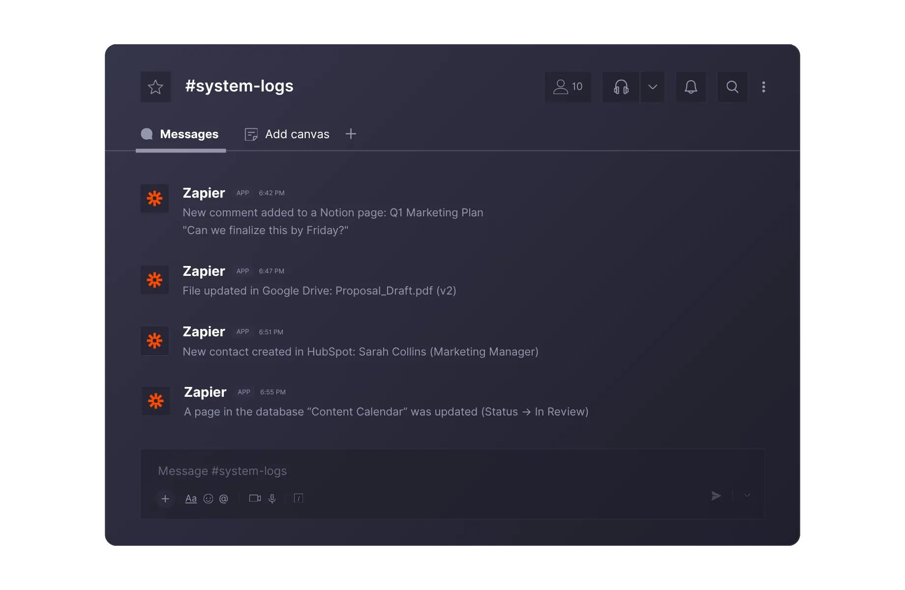
Task: Record an audio clip with the microphone icon
Action: [x=273, y=498]
